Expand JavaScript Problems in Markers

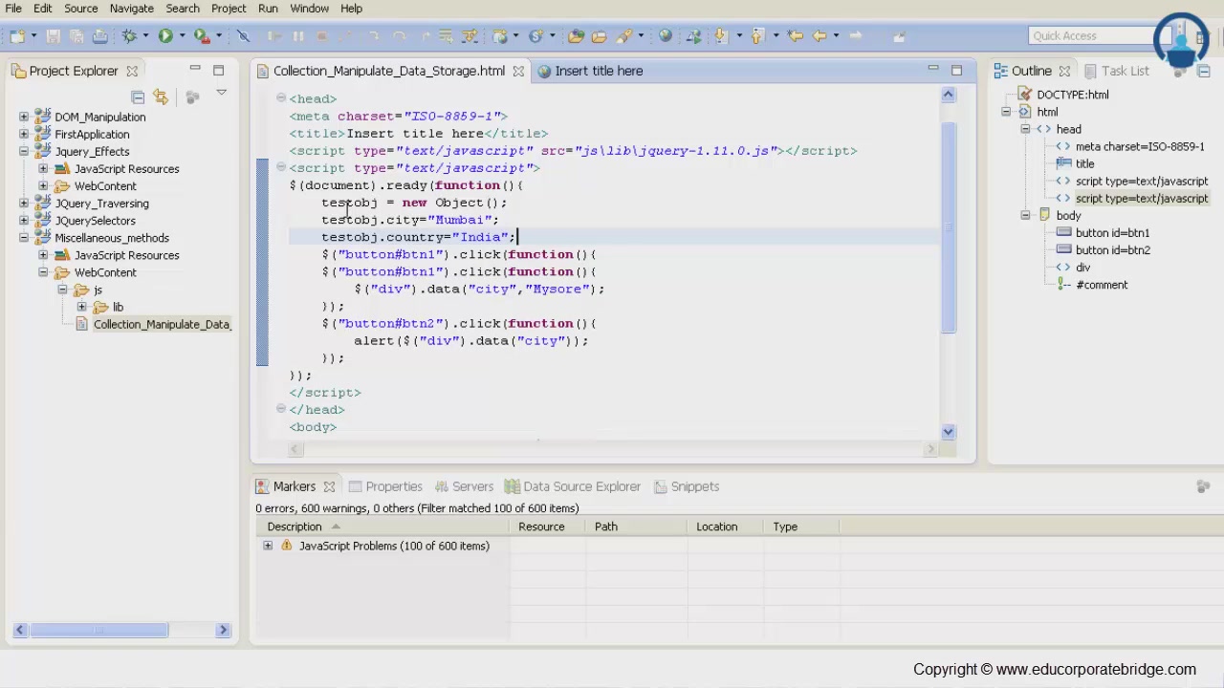pos(268,546)
